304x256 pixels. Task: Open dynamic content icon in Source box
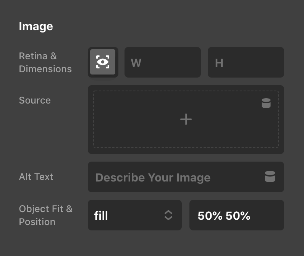pyautogui.click(x=266, y=103)
